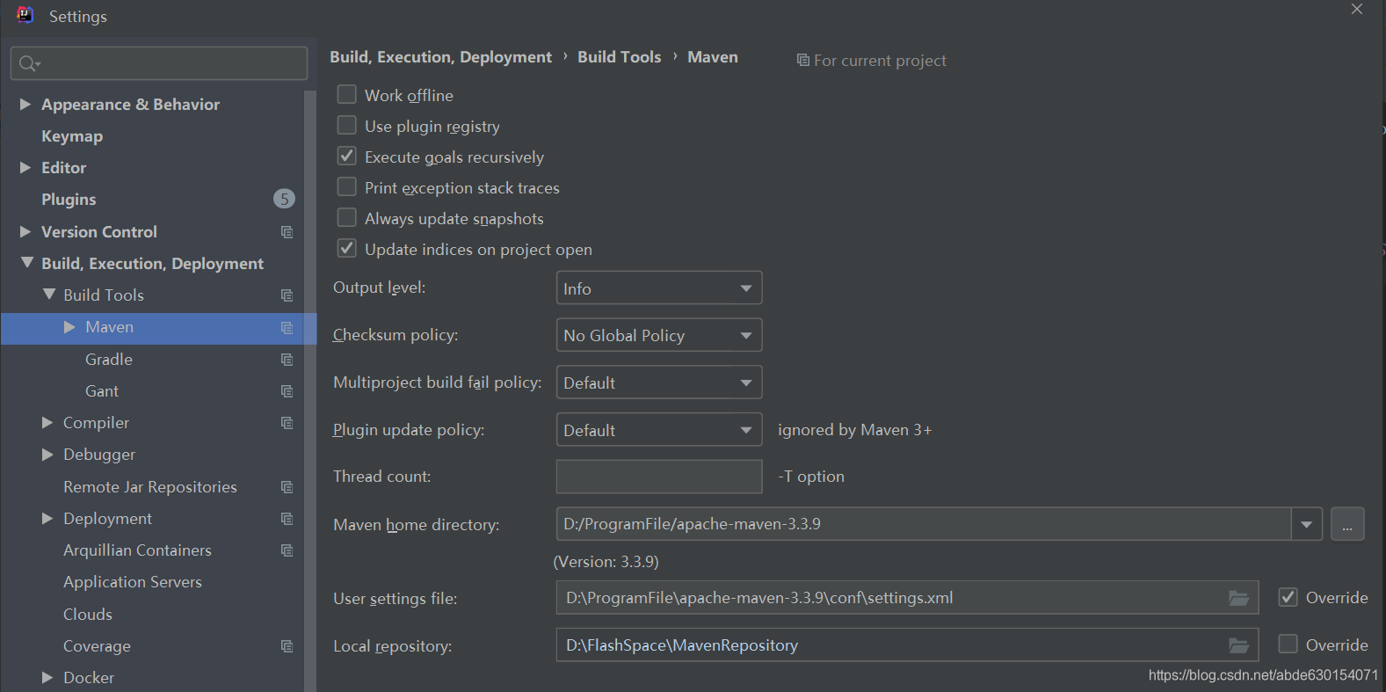Expand Version Control section arrow

coord(25,231)
